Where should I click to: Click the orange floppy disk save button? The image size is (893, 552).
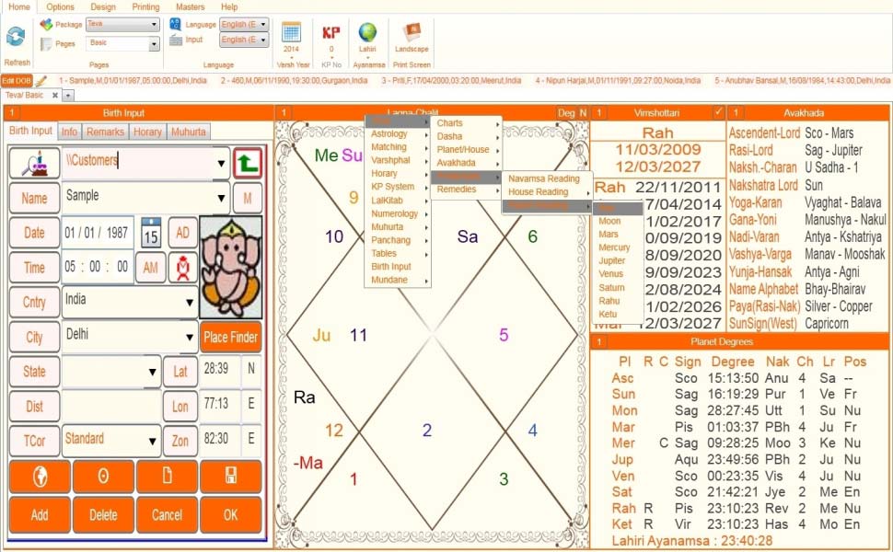231,477
